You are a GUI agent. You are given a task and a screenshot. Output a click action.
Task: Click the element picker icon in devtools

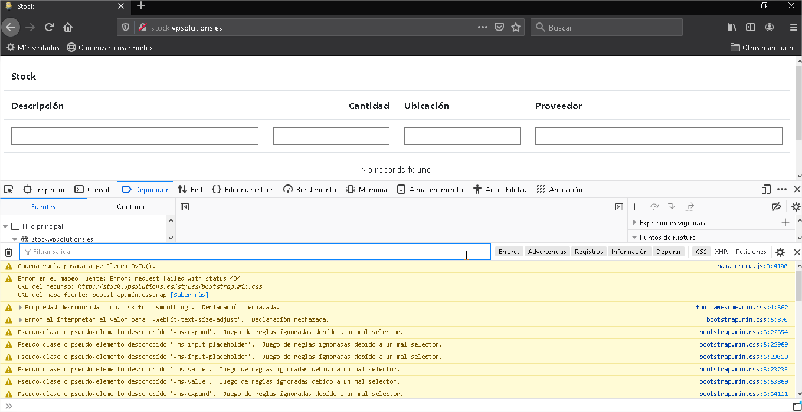pos(8,189)
